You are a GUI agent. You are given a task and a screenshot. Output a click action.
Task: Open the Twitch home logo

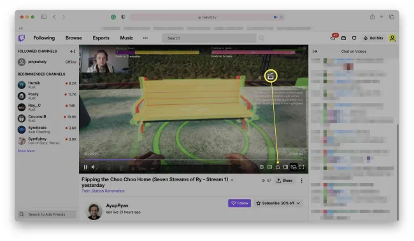22,38
